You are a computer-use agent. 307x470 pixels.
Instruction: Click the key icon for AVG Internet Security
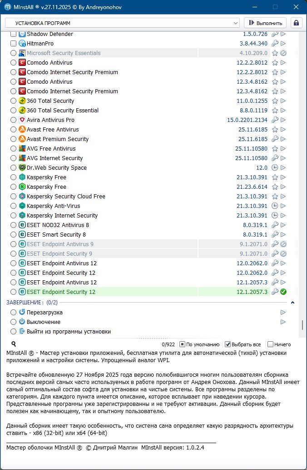[274, 158]
